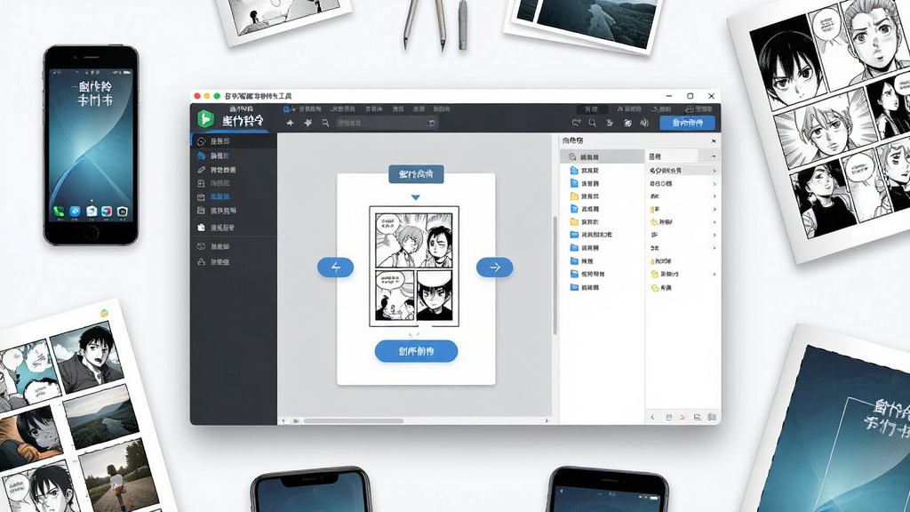Click the green app logo in the window header

(205, 118)
